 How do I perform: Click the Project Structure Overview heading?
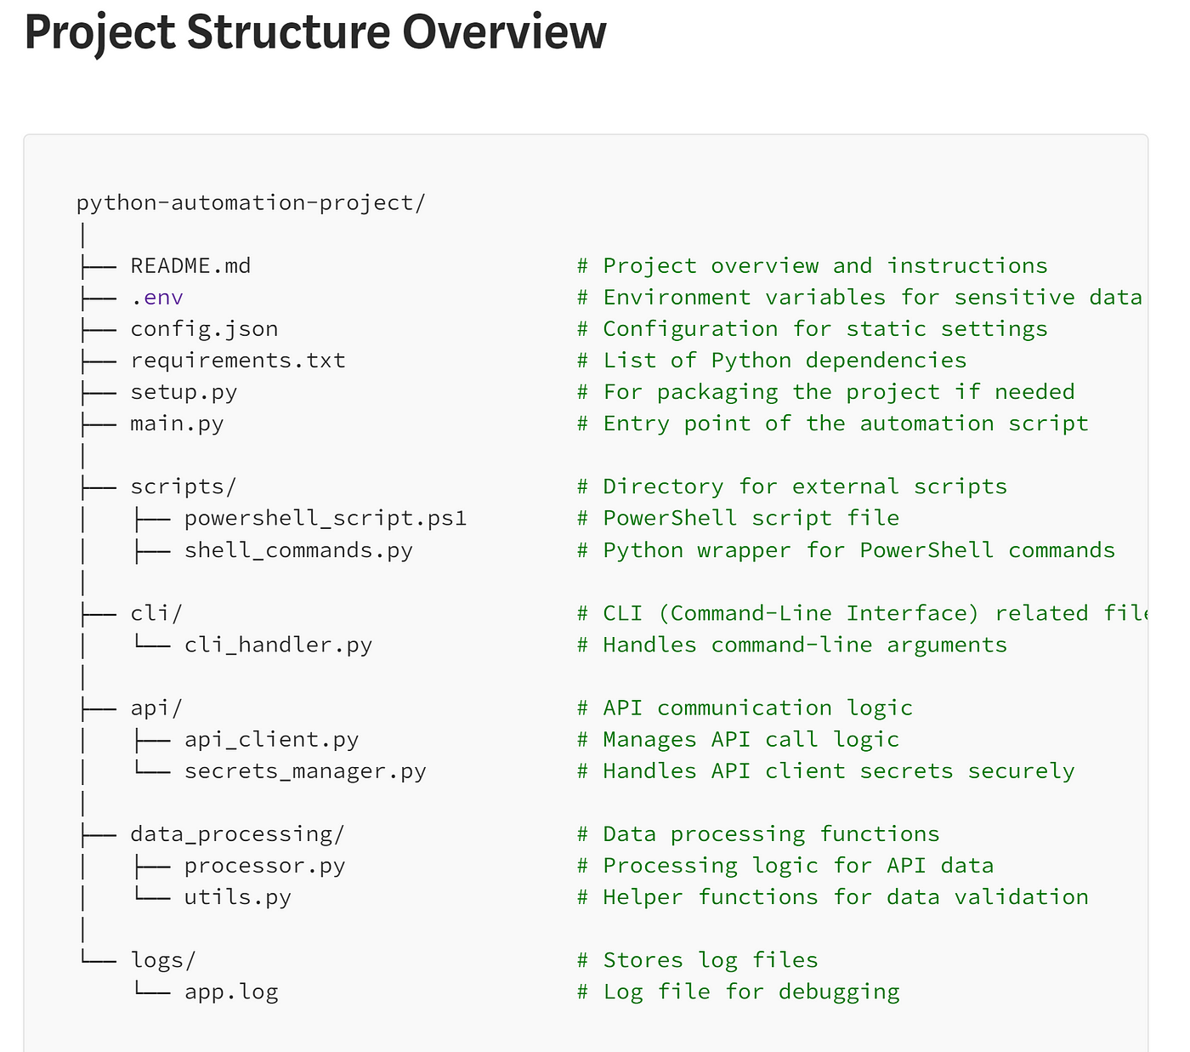[x=315, y=32]
